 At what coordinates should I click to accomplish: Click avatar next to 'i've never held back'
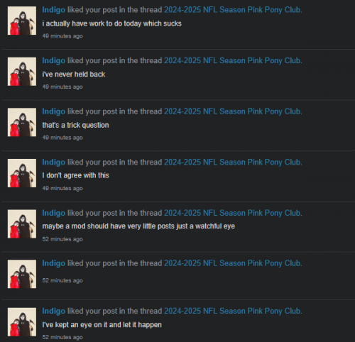click(22, 72)
